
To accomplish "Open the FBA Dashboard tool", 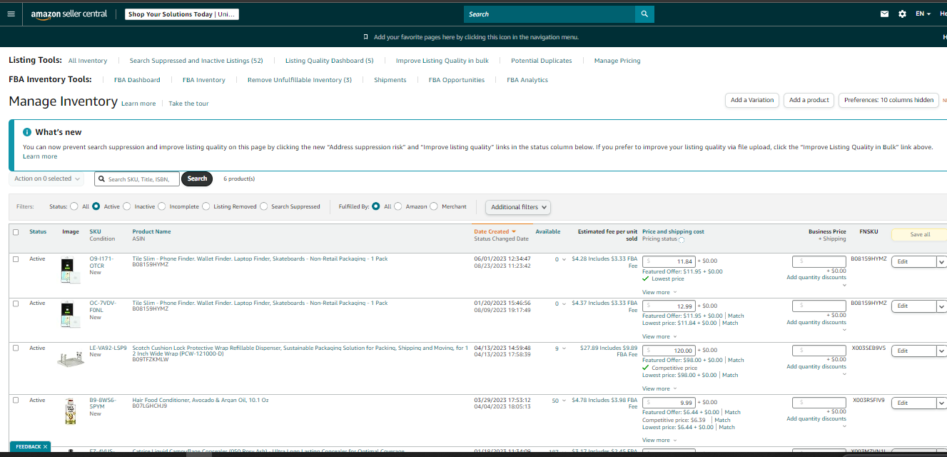I will [137, 80].
